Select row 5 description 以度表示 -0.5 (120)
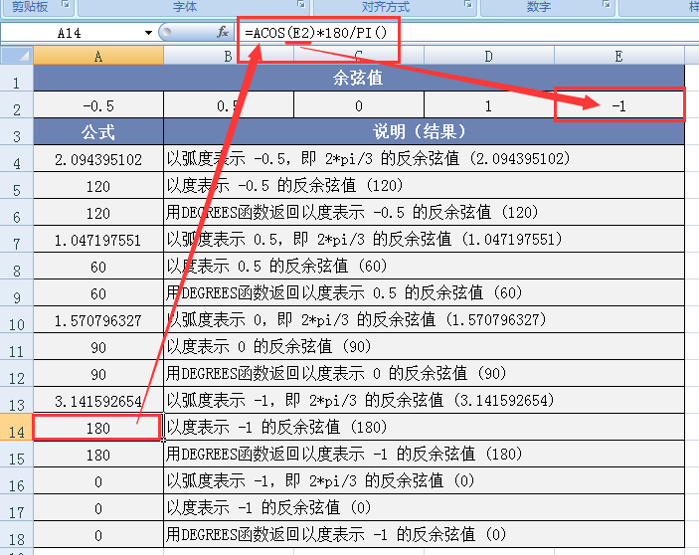 click(424, 185)
